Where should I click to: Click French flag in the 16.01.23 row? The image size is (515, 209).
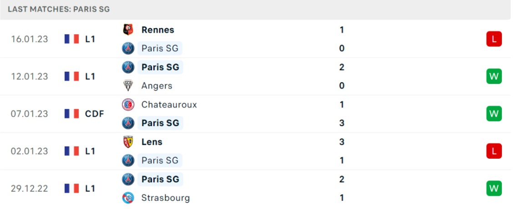tap(71, 39)
